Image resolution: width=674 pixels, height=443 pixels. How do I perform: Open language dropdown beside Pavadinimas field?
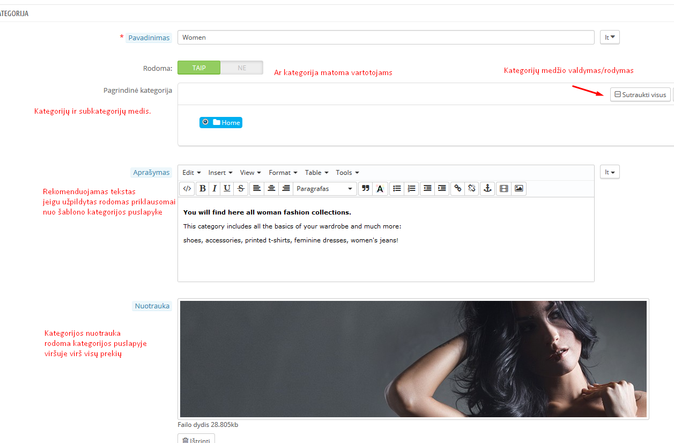coord(610,37)
